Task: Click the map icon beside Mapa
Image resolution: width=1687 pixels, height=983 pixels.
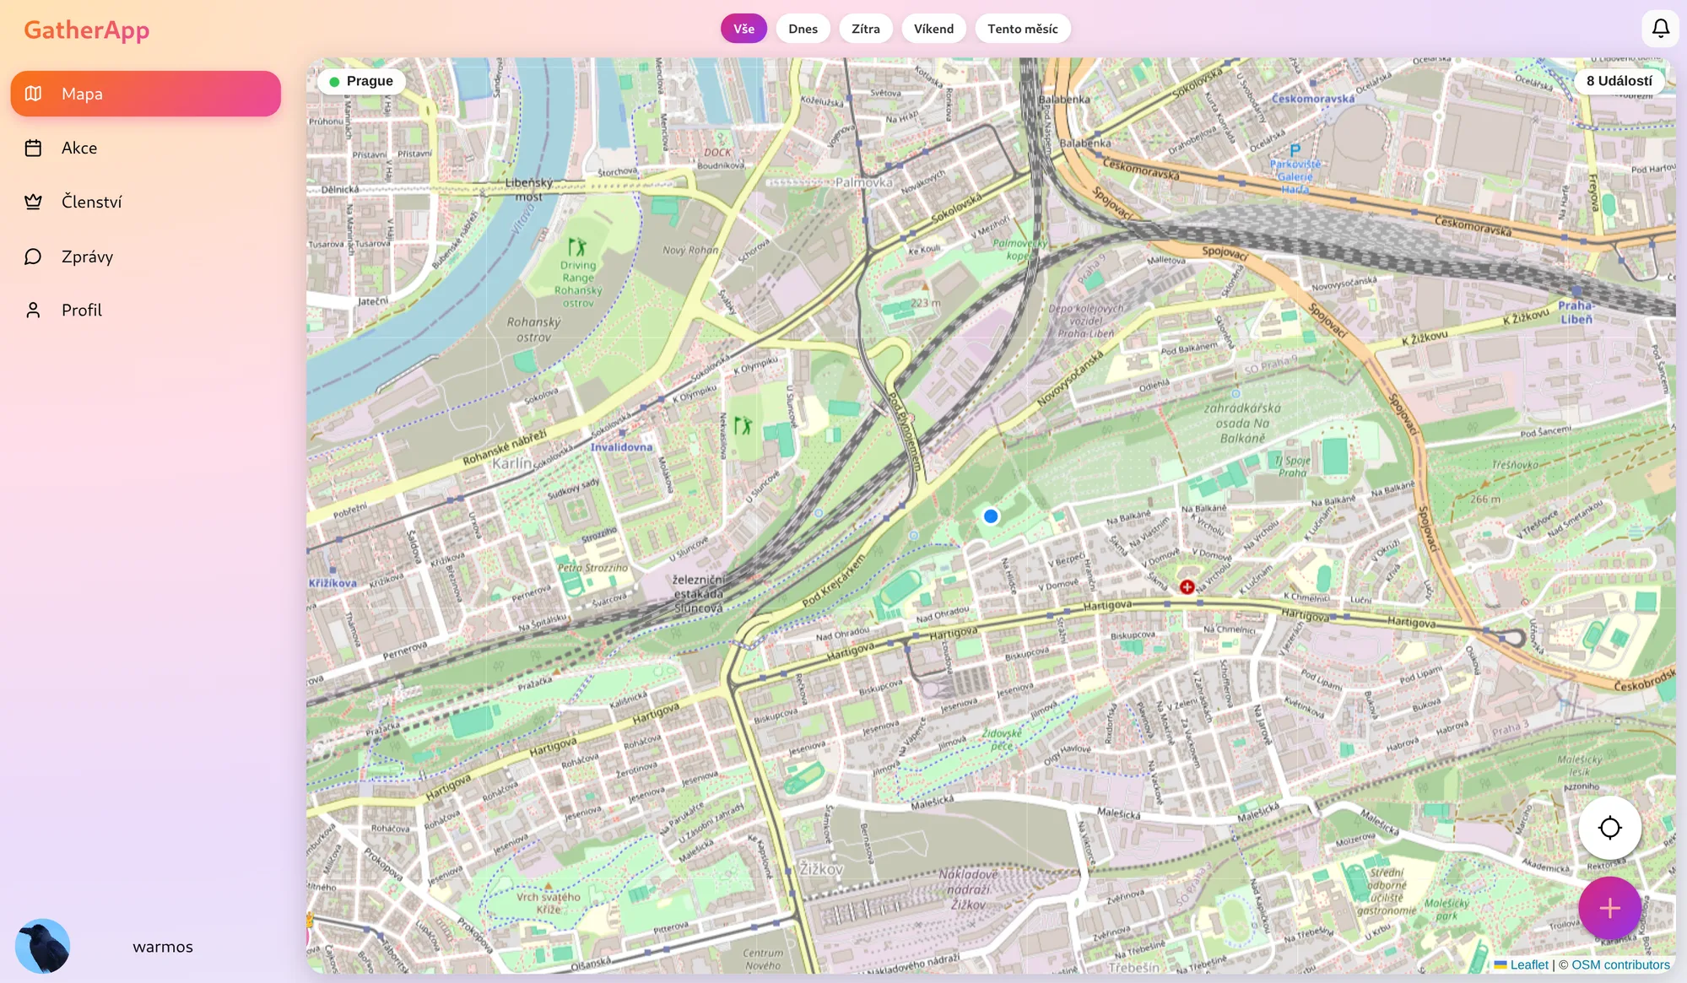Action: click(x=33, y=94)
